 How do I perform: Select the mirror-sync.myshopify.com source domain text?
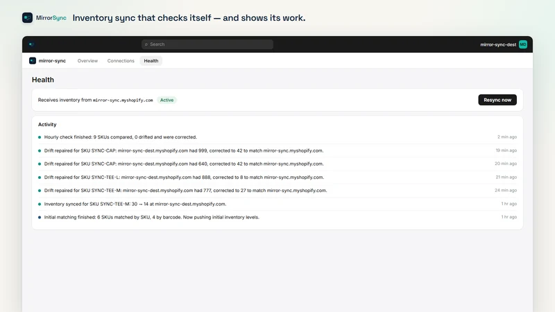pos(123,100)
